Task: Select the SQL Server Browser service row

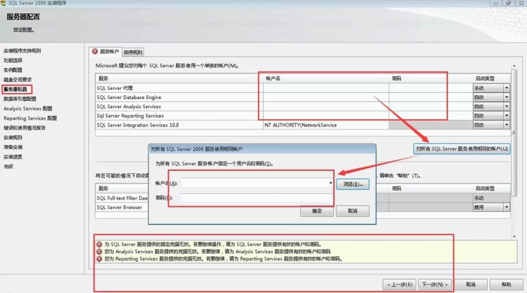Action: point(122,207)
